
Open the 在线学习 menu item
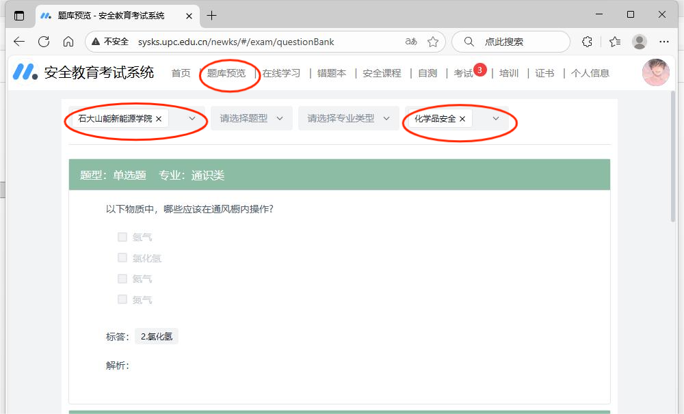[281, 73]
